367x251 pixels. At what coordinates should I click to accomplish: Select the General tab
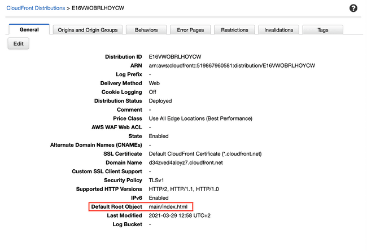(29, 30)
